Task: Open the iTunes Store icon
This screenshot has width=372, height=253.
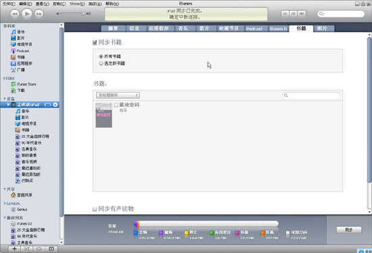Action: tap(14, 85)
